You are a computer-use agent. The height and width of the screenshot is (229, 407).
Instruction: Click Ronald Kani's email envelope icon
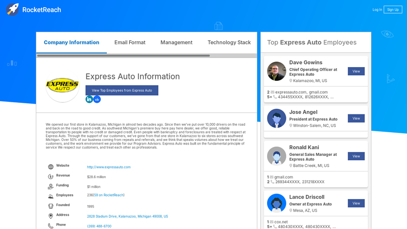coord(272,177)
